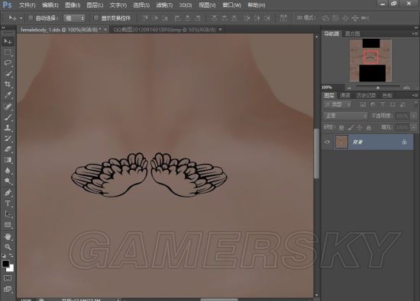Open the opacity dropdown arrow
420x301 pixels.
point(414,116)
